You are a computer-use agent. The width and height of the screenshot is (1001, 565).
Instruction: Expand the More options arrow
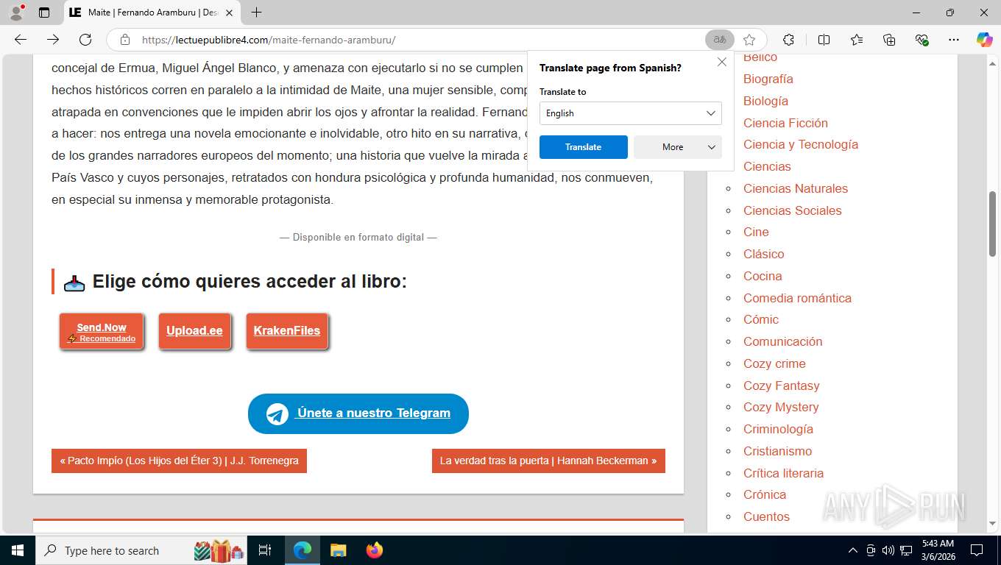click(712, 147)
